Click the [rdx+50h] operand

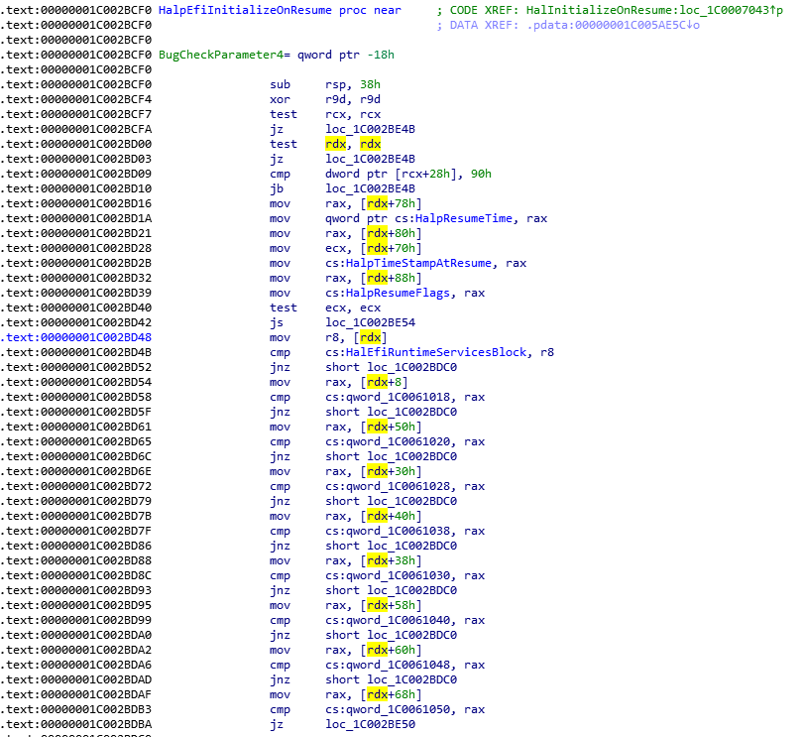click(391, 428)
